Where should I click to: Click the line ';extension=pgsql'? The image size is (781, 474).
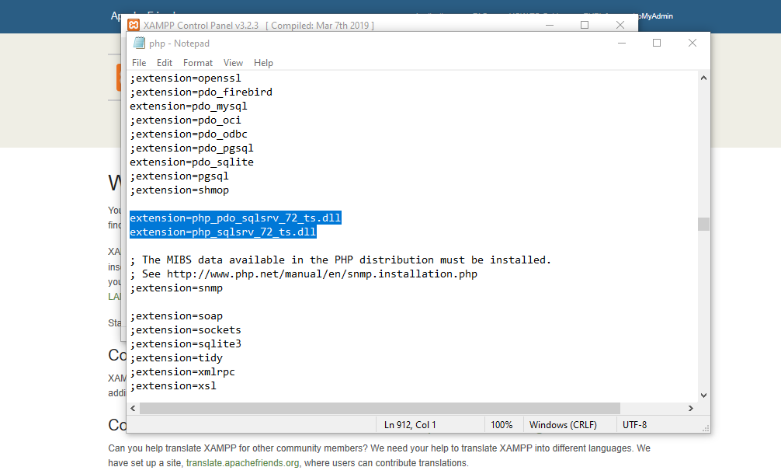point(179,176)
